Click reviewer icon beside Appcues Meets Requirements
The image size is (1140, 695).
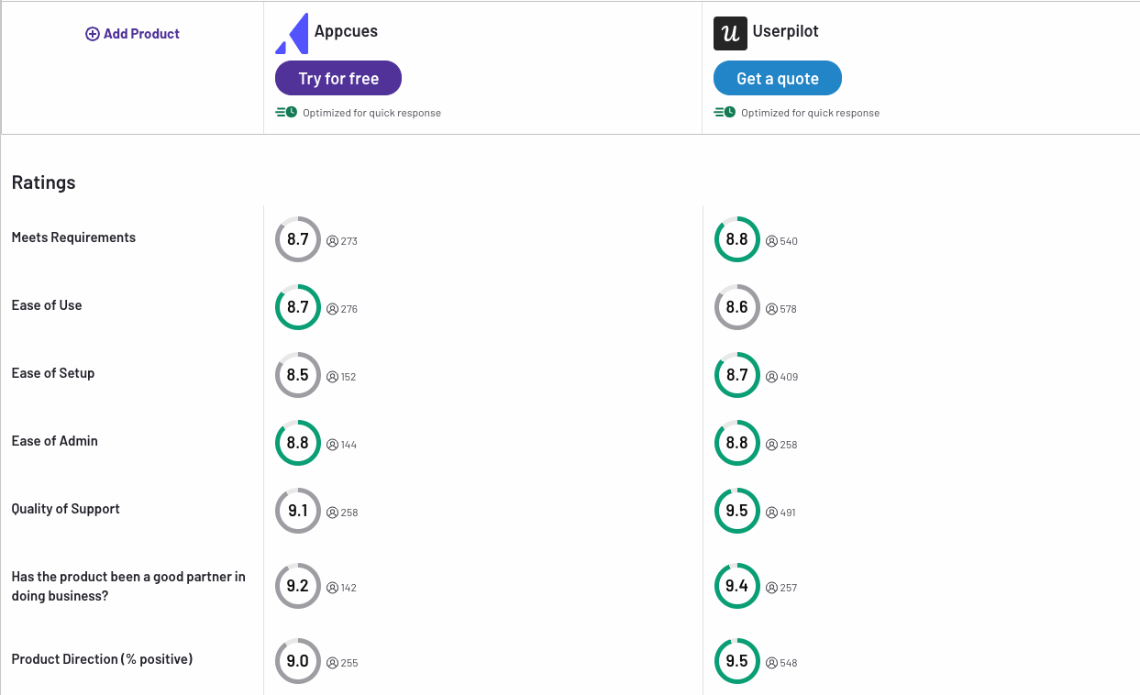332,241
